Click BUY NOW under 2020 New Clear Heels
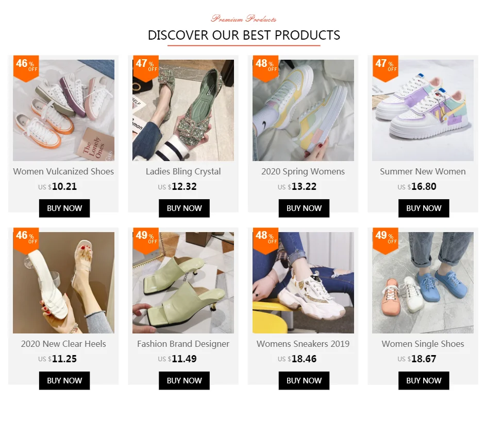The height and width of the screenshot is (423, 486). click(x=64, y=381)
